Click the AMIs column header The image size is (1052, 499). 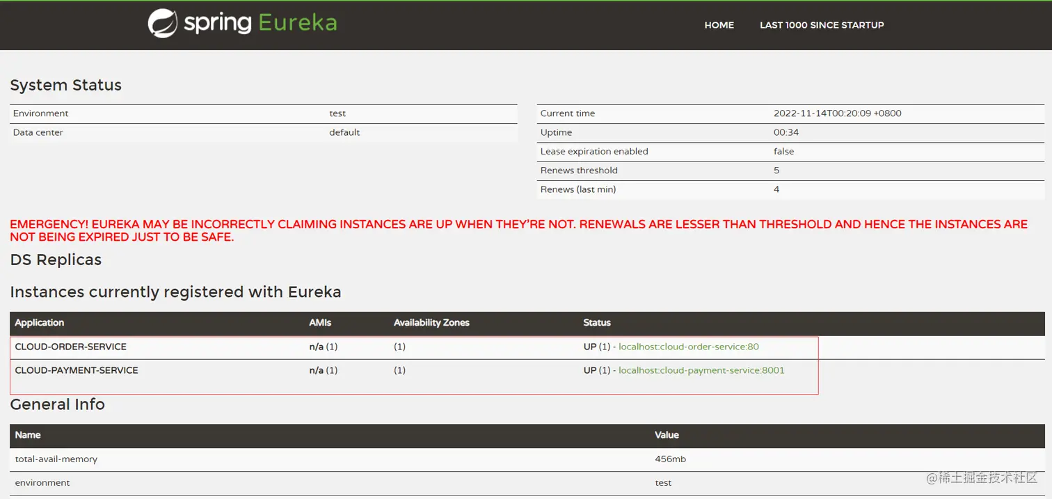pos(320,323)
